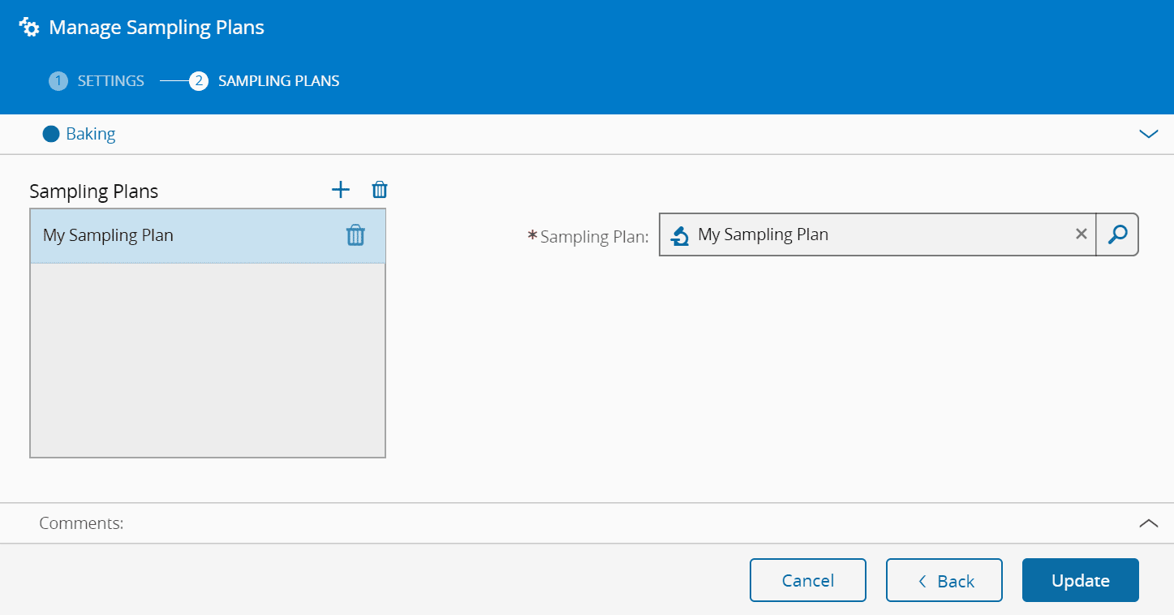1174x615 pixels.
Task: Delete My Sampling Plan row via its trash icon
Action: tap(355, 235)
